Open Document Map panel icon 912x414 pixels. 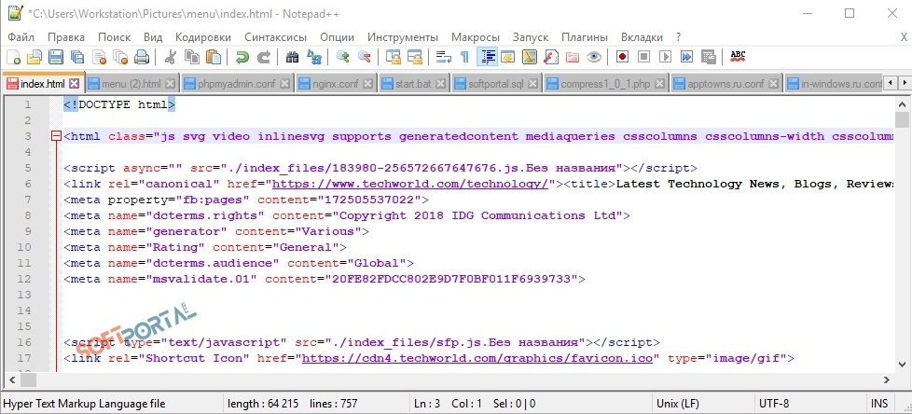(x=530, y=57)
